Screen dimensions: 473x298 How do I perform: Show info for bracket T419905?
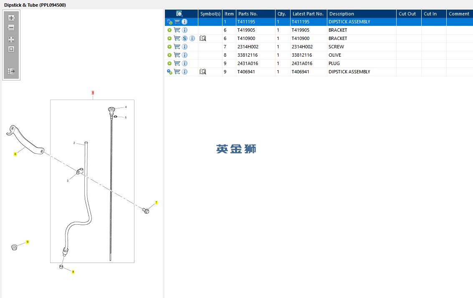185,30
